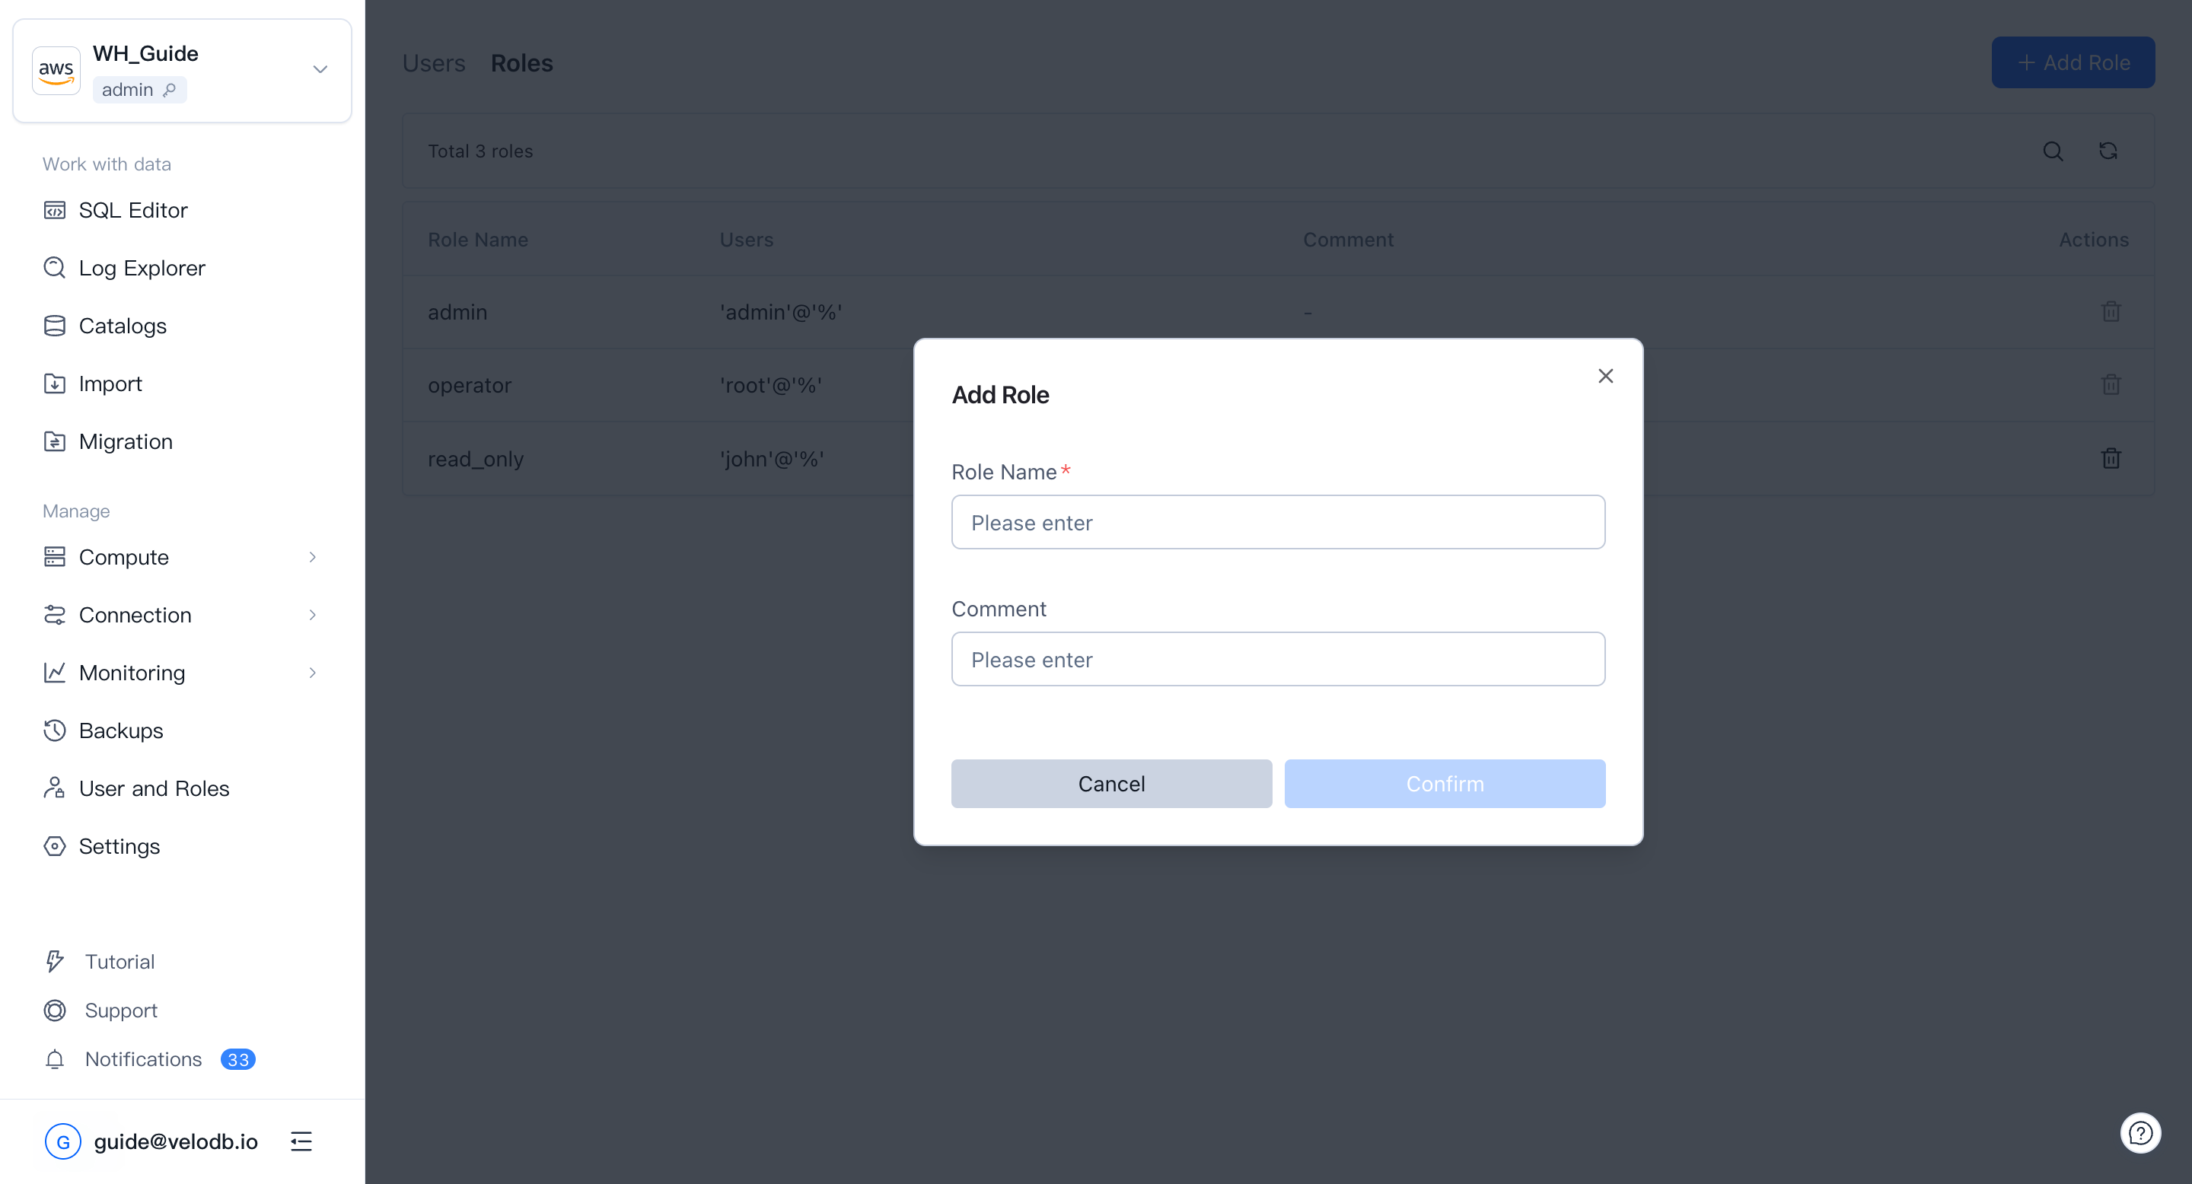Click the Comment input field

[1277, 659]
